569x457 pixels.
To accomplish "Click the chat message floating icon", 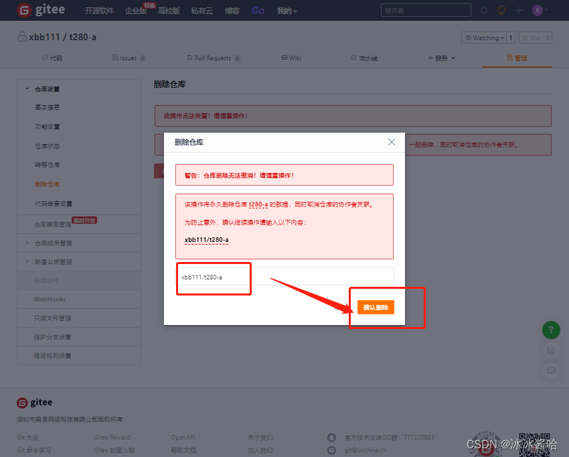I will pos(551,371).
